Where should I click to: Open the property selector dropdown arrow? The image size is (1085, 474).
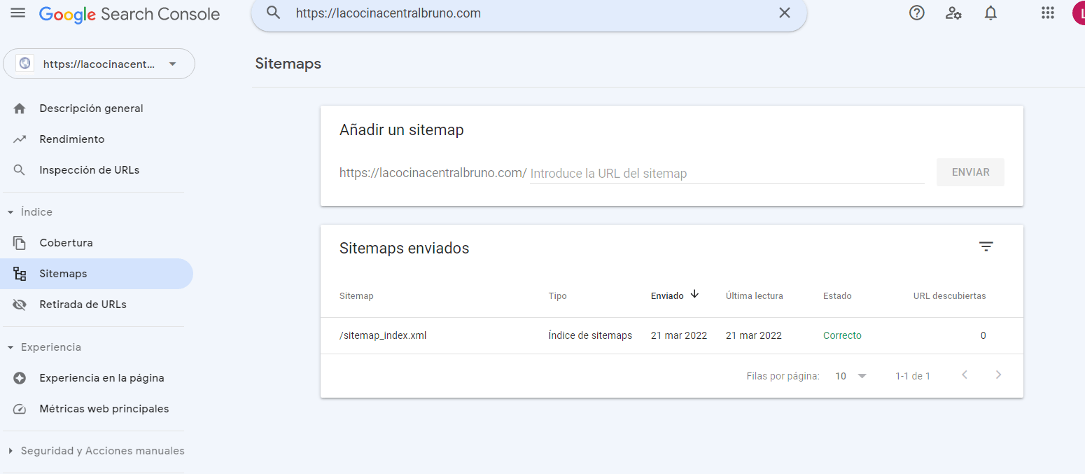tap(173, 64)
